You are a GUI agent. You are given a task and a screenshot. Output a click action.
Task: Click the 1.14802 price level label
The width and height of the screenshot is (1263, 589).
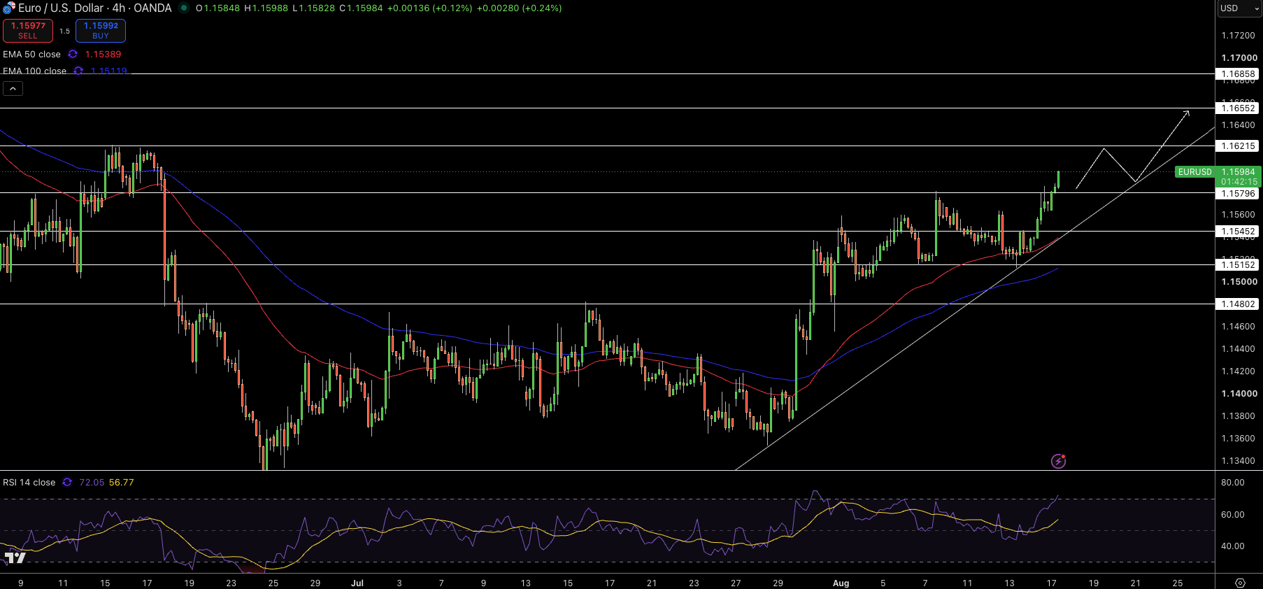1238,304
